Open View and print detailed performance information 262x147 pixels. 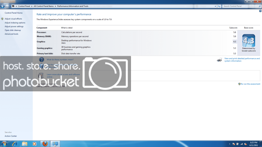click(x=242, y=60)
